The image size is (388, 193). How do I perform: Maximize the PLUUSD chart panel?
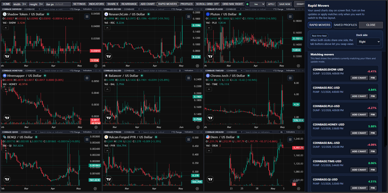(x=300, y=9)
